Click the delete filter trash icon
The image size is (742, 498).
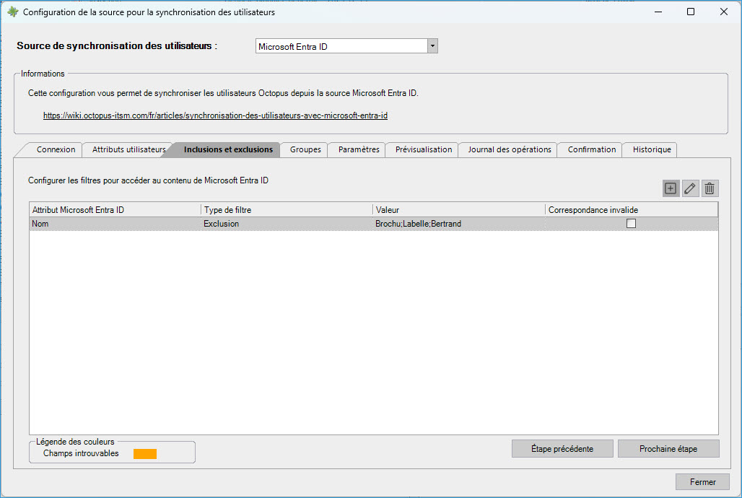point(710,188)
